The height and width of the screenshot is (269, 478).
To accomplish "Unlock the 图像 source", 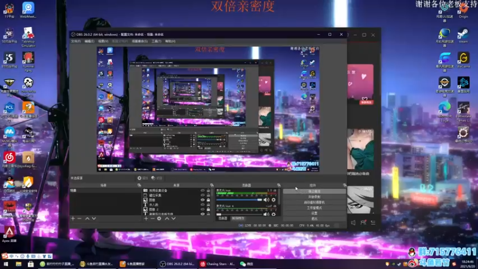I will (x=209, y=200).
